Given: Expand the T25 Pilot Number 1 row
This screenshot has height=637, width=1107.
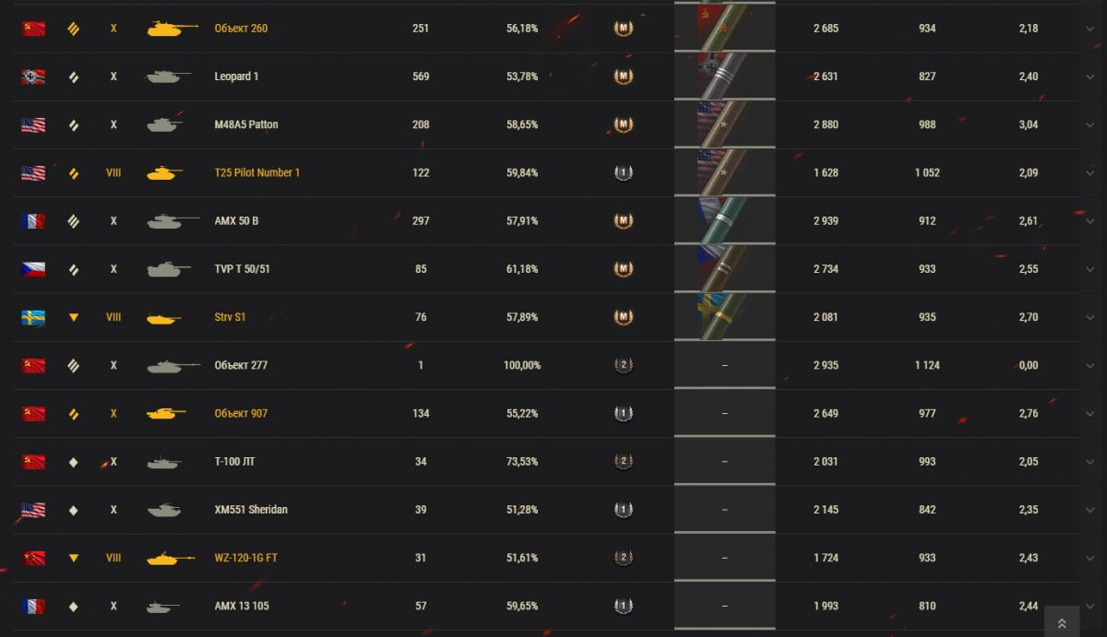Looking at the screenshot, I should (1090, 172).
